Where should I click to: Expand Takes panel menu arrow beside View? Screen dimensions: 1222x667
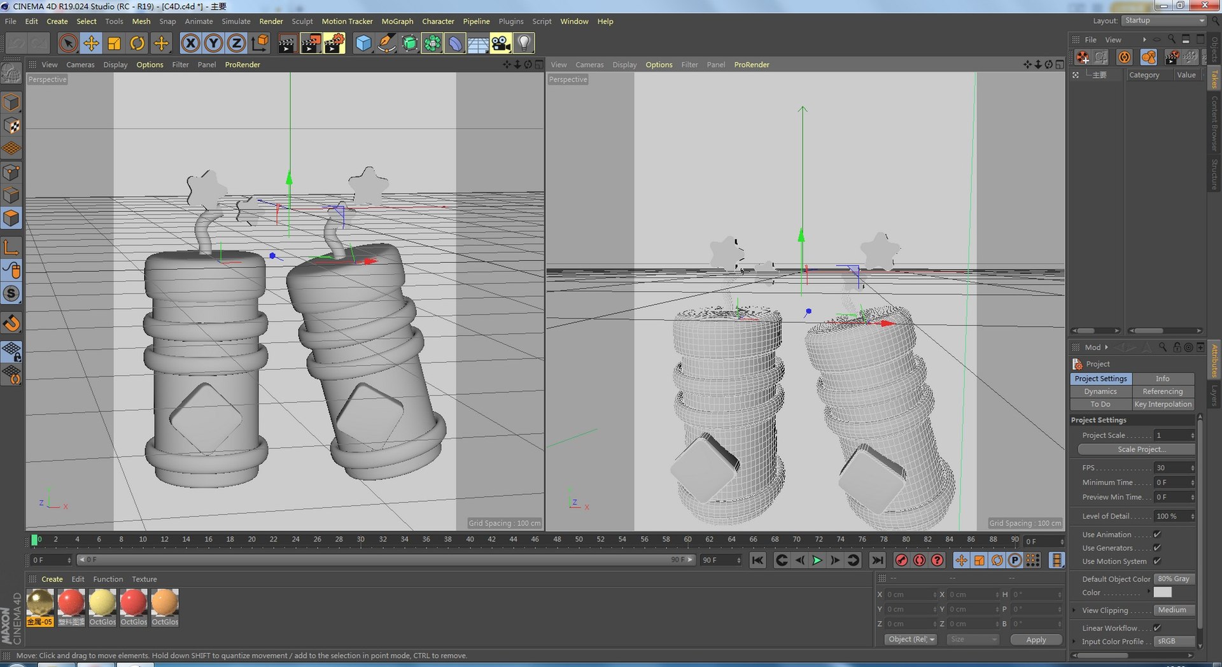(1144, 39)
